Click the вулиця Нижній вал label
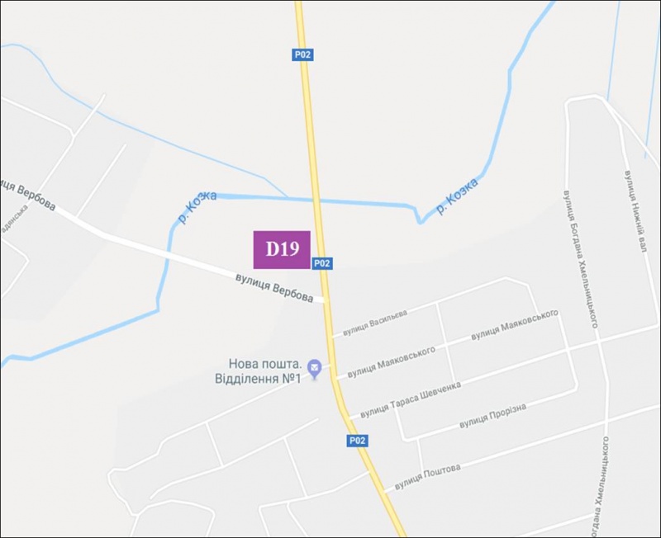This screenshot has width=661, height=538. pos(635,211)
